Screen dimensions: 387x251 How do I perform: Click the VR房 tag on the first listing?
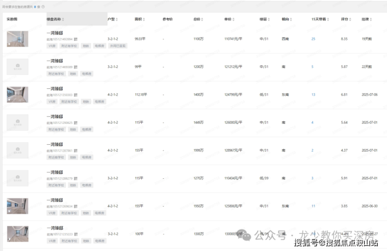tap(51, 45)
